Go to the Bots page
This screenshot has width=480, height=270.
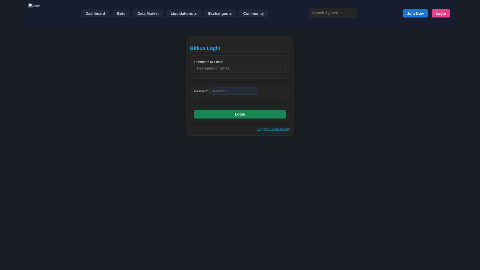[121, 13]
